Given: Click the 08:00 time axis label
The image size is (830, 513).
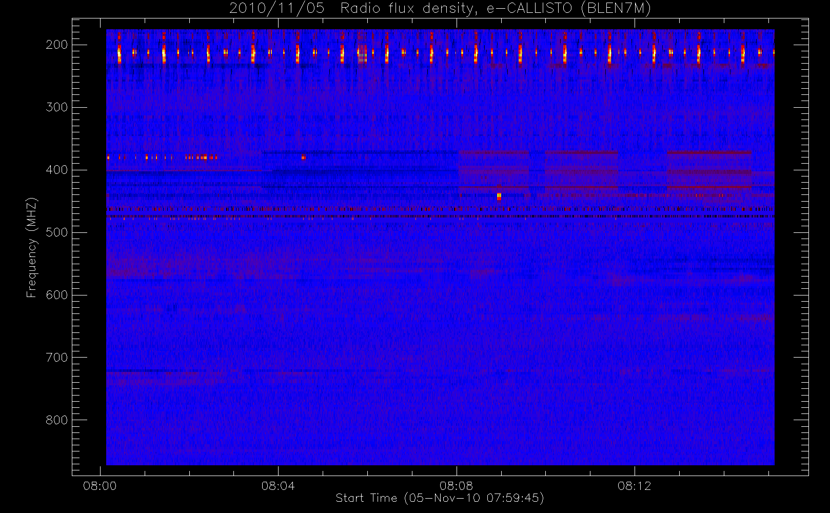Looking at the screenshot, I should click(x=100, y=486).
